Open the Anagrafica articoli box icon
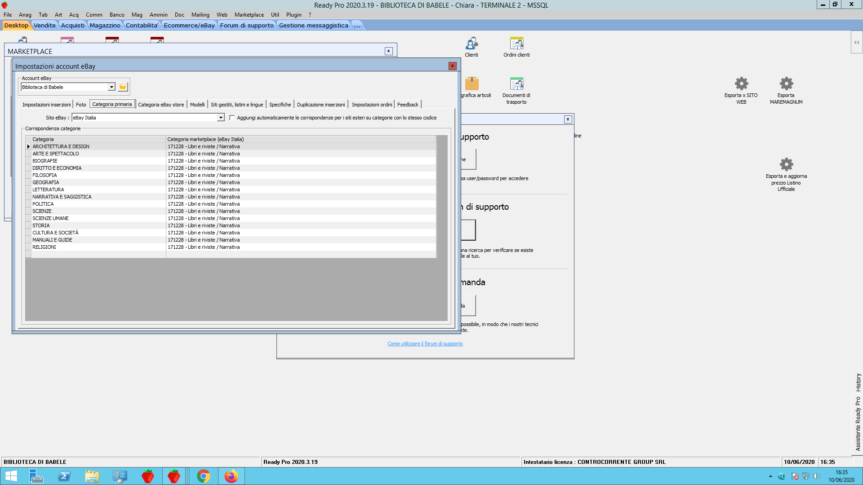 [472, 87]
